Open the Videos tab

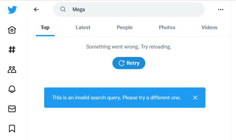209,28
